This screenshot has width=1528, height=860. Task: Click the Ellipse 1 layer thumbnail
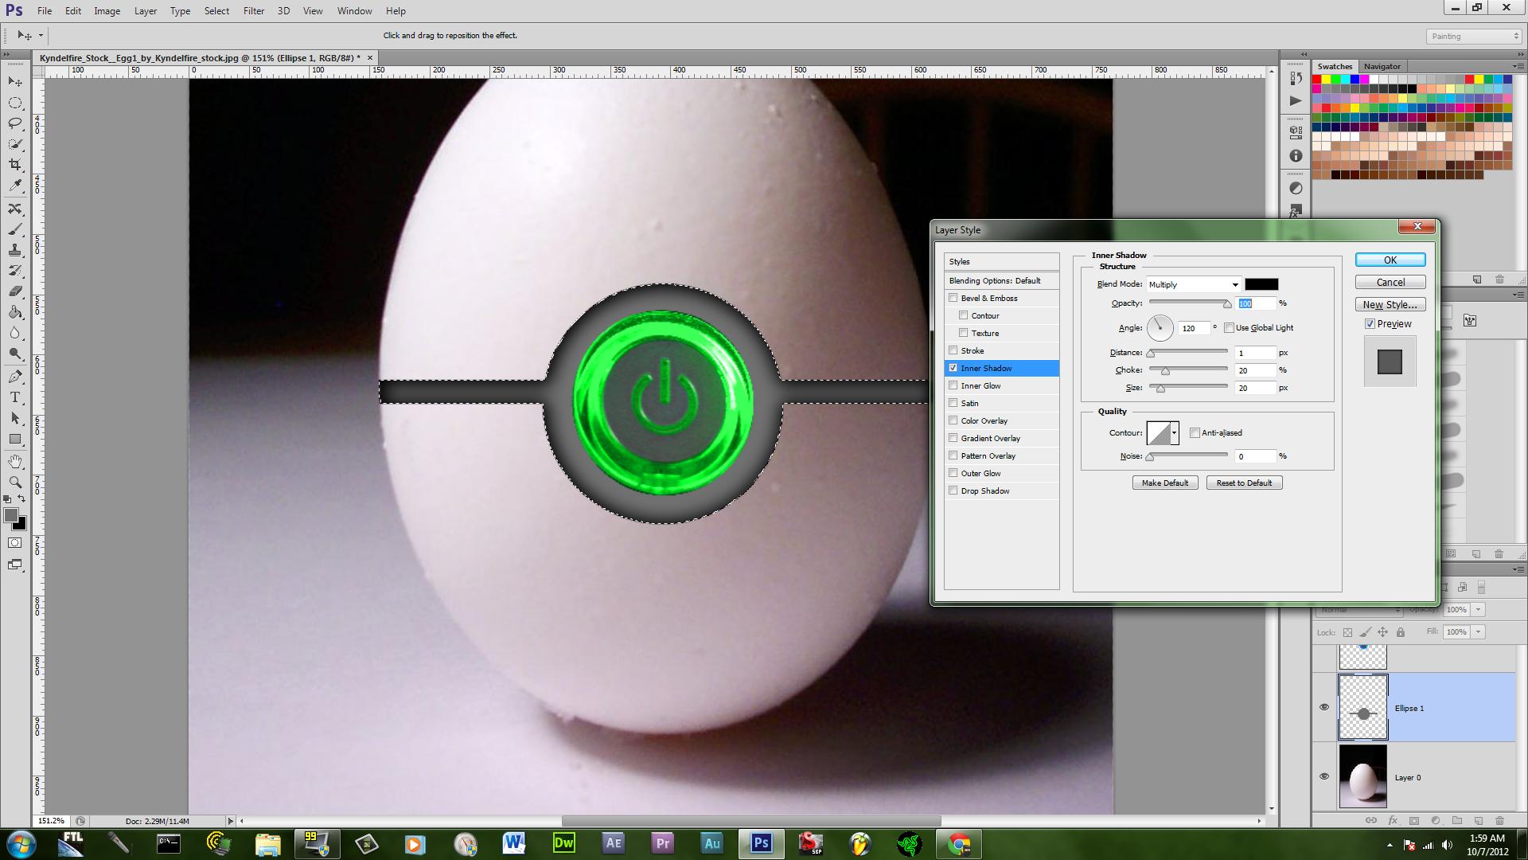pyautogui.click(x=1362, y=706)
